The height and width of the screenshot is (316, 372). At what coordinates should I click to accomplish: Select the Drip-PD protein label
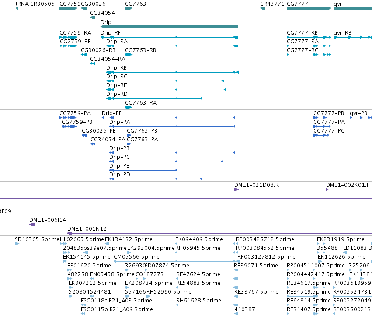point(120,175)
